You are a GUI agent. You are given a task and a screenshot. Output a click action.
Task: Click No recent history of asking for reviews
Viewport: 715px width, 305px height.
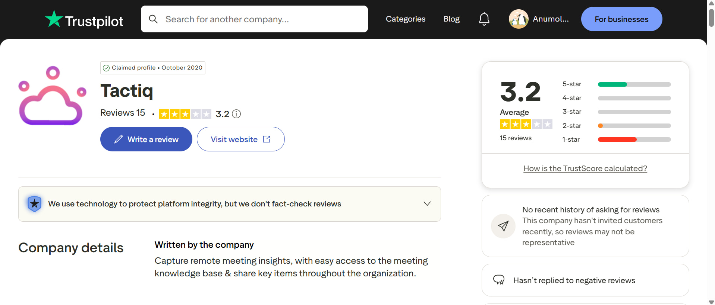click(x=591, y=210)
